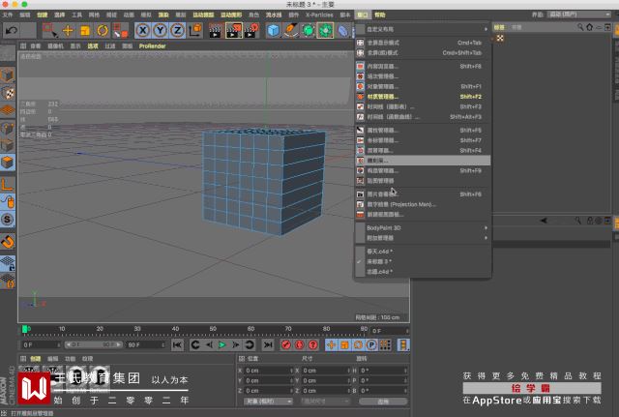
Task: Click Render to Picture Viewer icon
Action: tap(234, 30)
